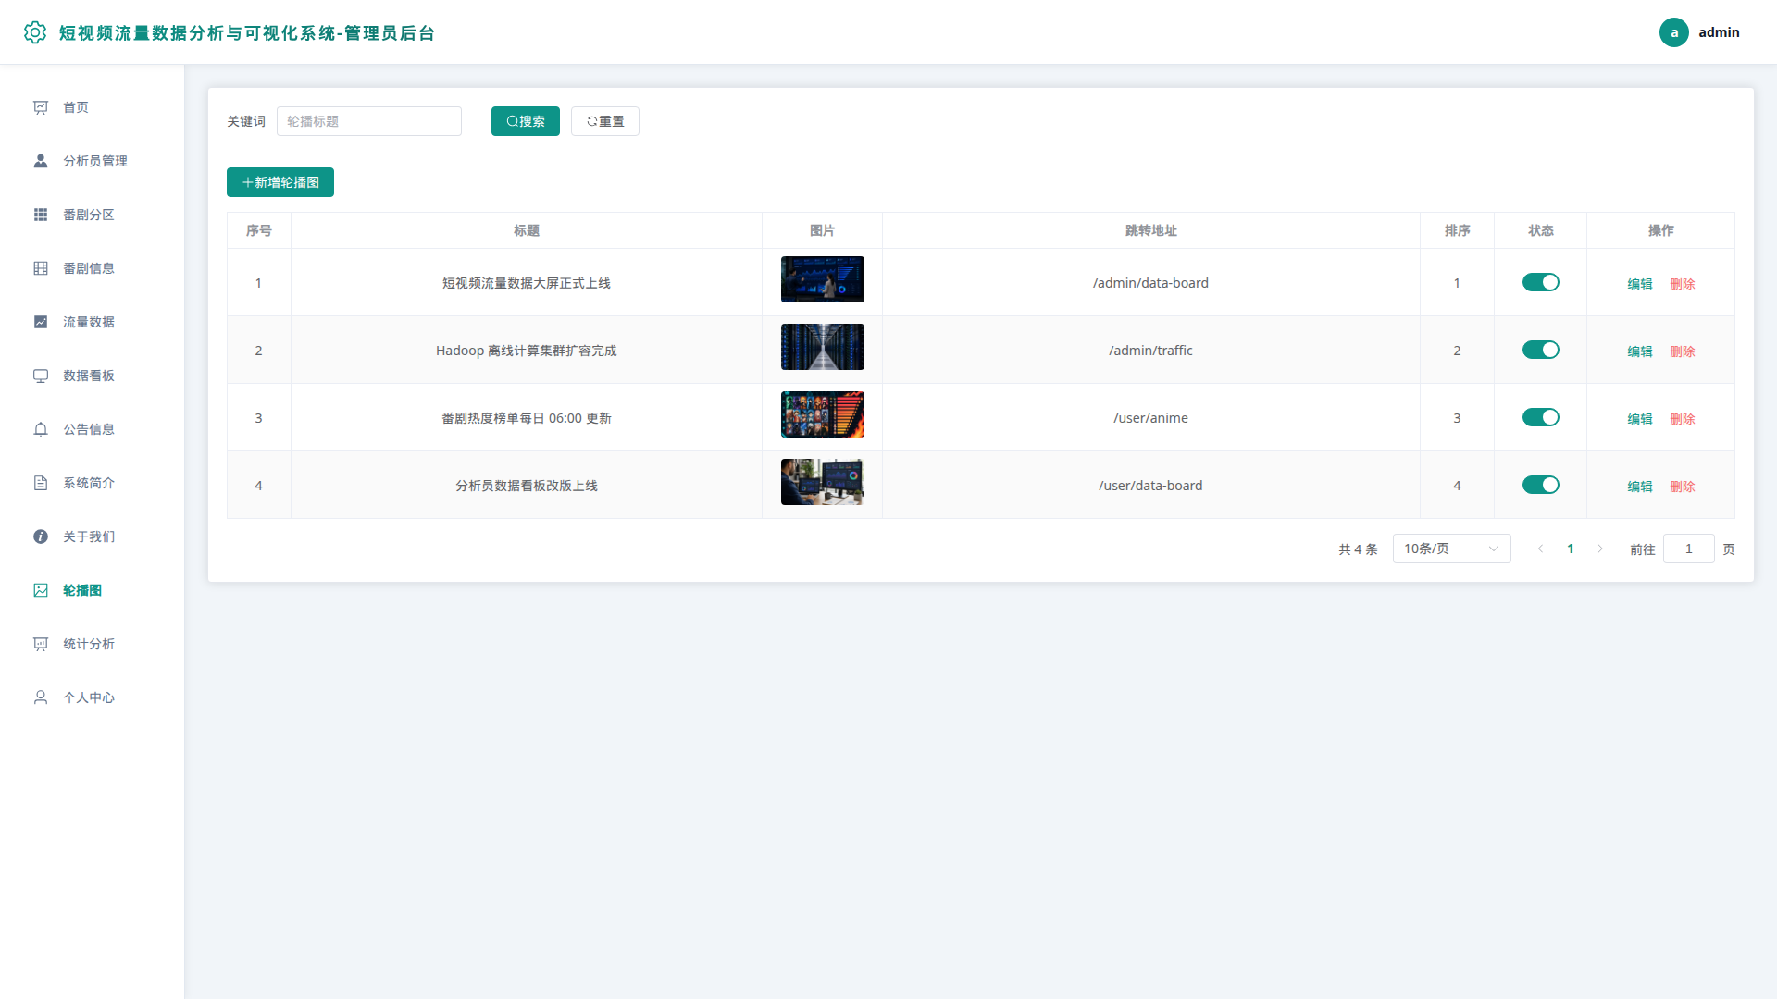Toggle status switch for Hadoop 离线计算集群扩容完成
Image resolution: width=1777 pixels, height=999 pixels.
(x=1540, y=350)
